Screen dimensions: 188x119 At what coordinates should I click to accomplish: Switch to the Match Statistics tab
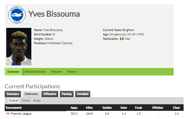[x=35, y=72]
